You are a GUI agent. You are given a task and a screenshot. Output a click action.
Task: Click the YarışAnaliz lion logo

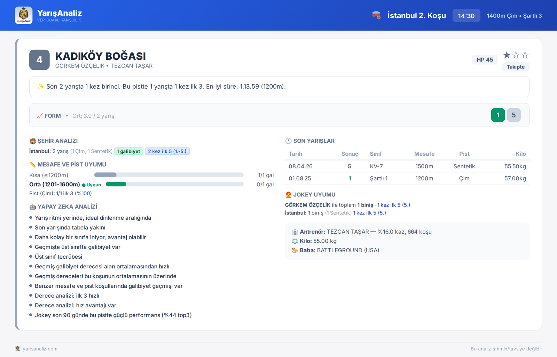(x=24, y=15)
